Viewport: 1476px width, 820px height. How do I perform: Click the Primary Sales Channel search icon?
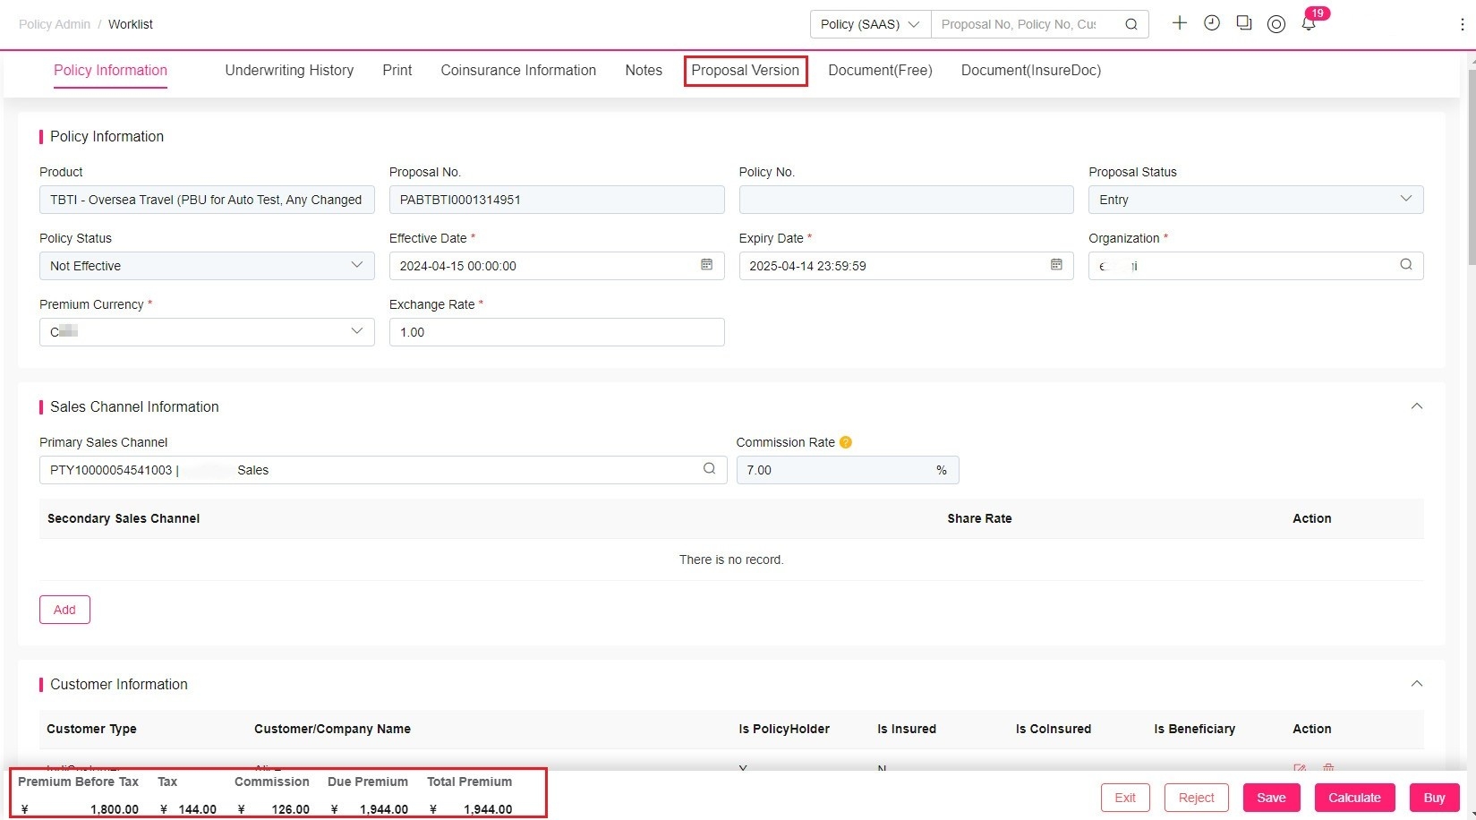click(x=709, y=469)
